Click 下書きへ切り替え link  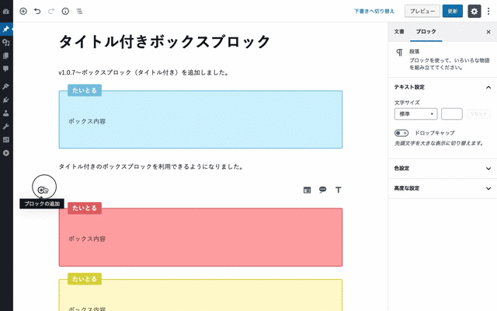pos(374,11)
